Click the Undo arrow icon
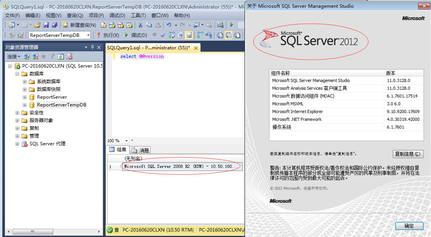 pyautogui.click(x=169, y=25)
